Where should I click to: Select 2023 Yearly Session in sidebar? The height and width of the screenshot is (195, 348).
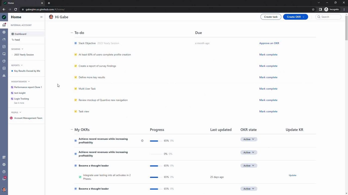click(24, 55)
